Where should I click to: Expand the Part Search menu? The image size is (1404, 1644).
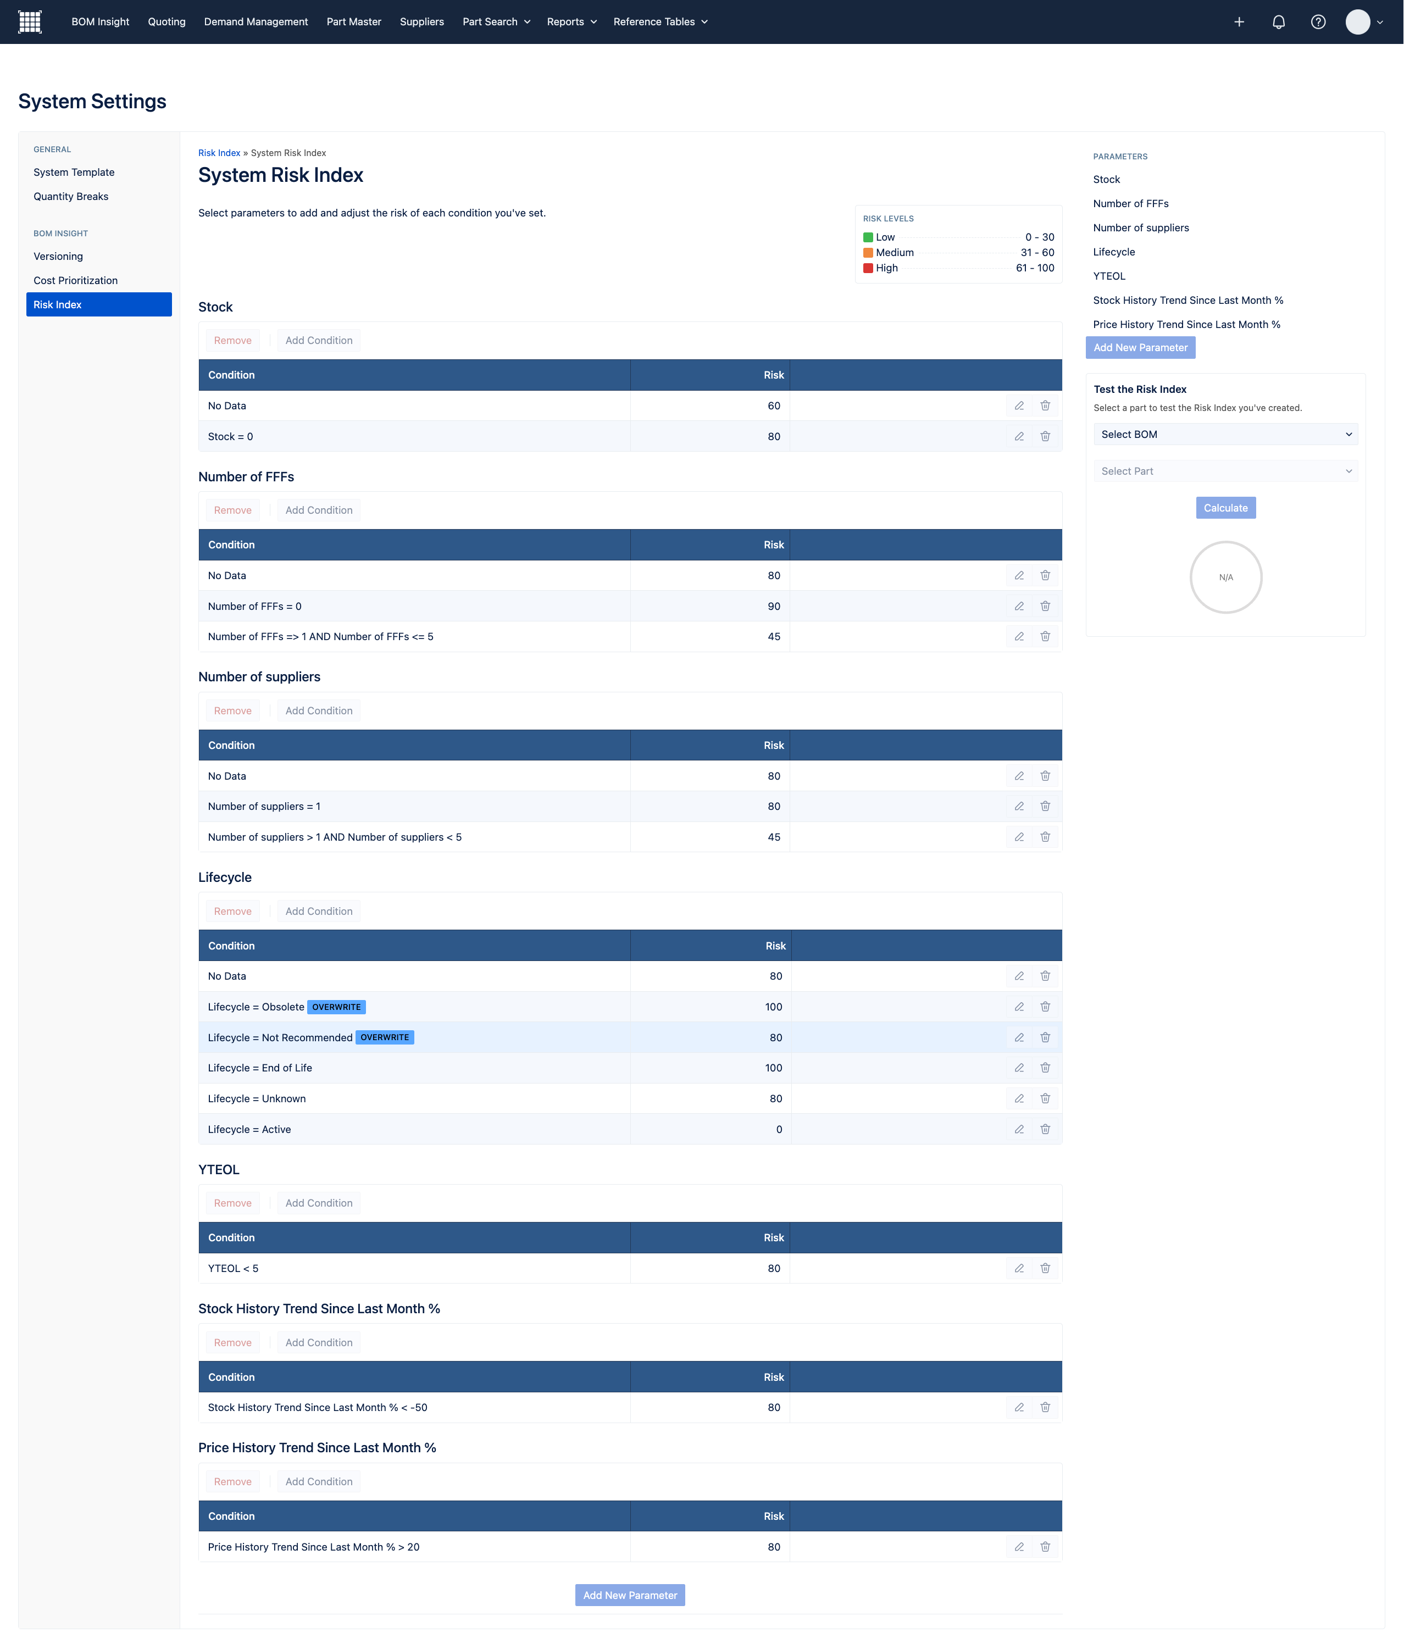(496, 22)
